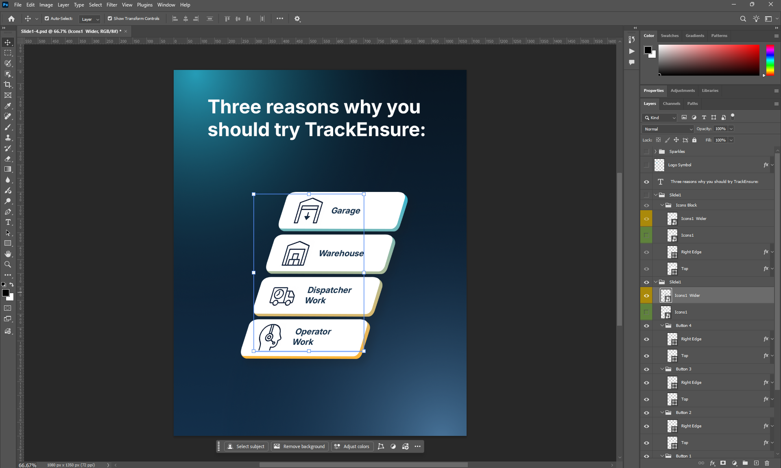Screen dimensions: 781x468
Task: Open the Layers panel menu button
Action: tap(776, 104)
